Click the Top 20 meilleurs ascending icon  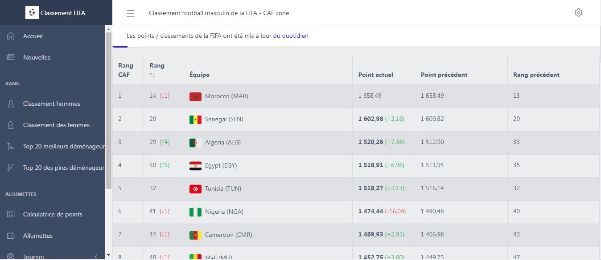(11, 146)
